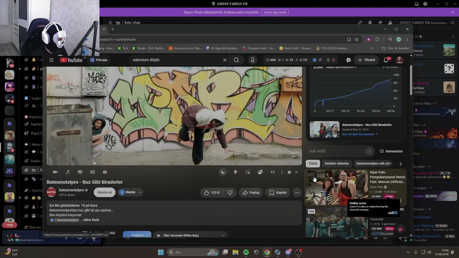Open the batesmotelpro channel name
Viewport: 459px width, 258px height.
pos(71,190)
